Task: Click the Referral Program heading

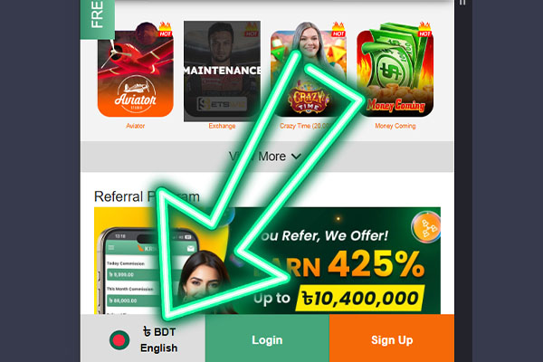Action: (x=147, y=196)
